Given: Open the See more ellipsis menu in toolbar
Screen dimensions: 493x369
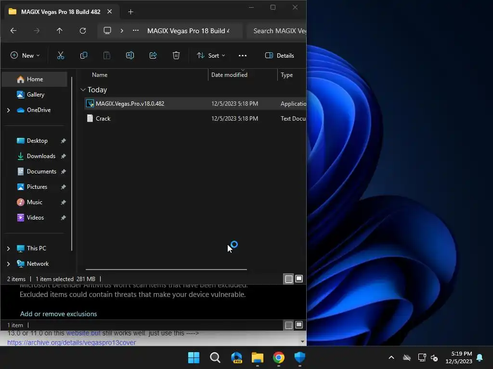Looking at the screenshot, I should [243, 56].
